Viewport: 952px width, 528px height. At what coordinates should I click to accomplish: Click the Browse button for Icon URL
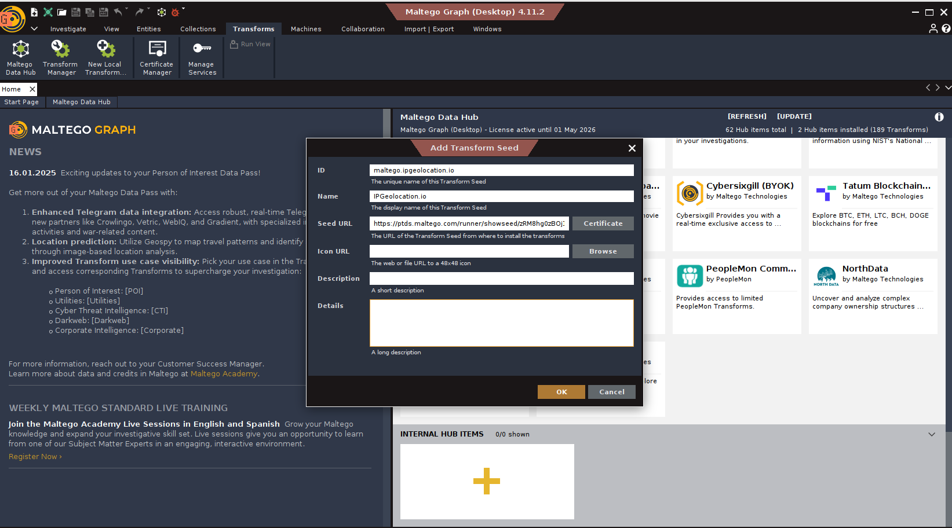(603, 251)
